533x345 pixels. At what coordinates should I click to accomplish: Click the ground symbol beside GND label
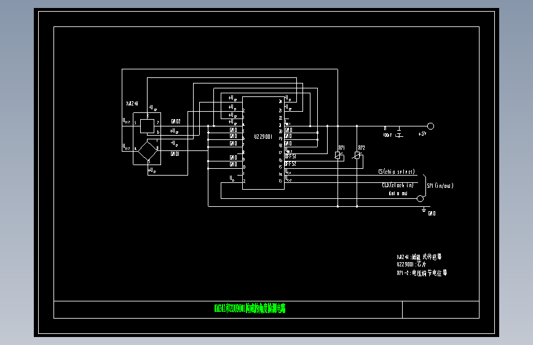pos(424,209)
